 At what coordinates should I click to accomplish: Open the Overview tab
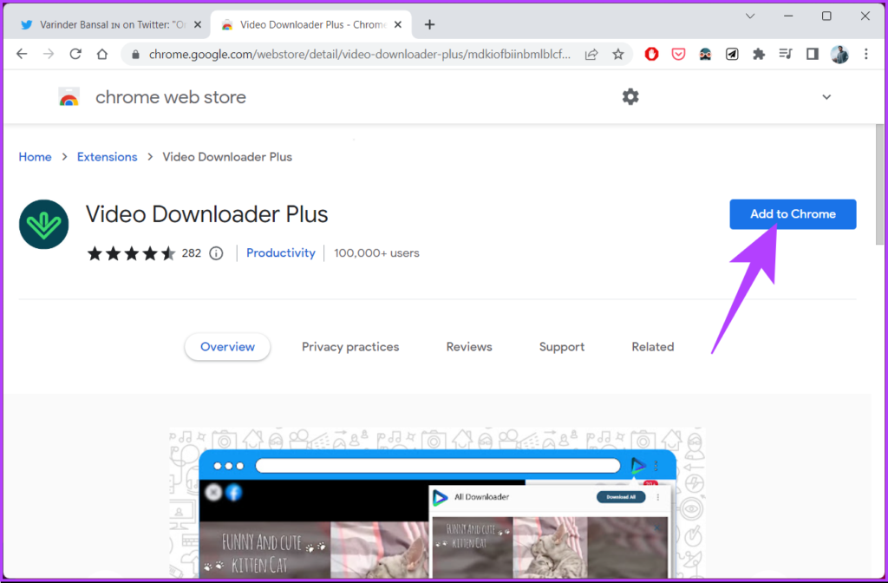point(227,347)
